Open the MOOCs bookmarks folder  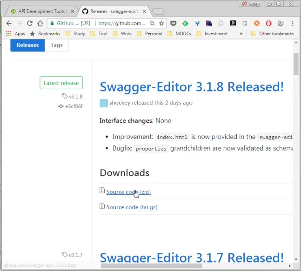click(x=179, y=34)
